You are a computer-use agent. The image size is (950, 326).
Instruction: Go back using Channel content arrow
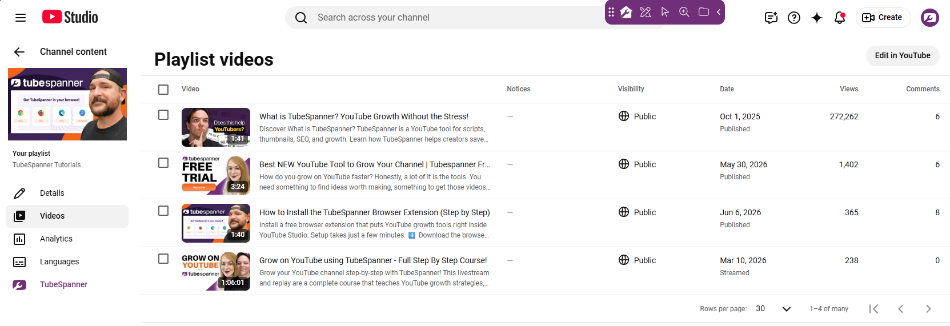click(x=19, y=52)
